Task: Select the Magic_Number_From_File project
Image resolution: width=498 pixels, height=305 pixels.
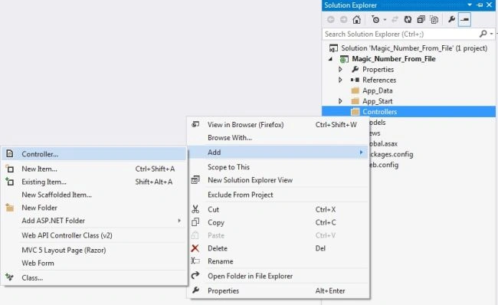Action: (394, 59)
